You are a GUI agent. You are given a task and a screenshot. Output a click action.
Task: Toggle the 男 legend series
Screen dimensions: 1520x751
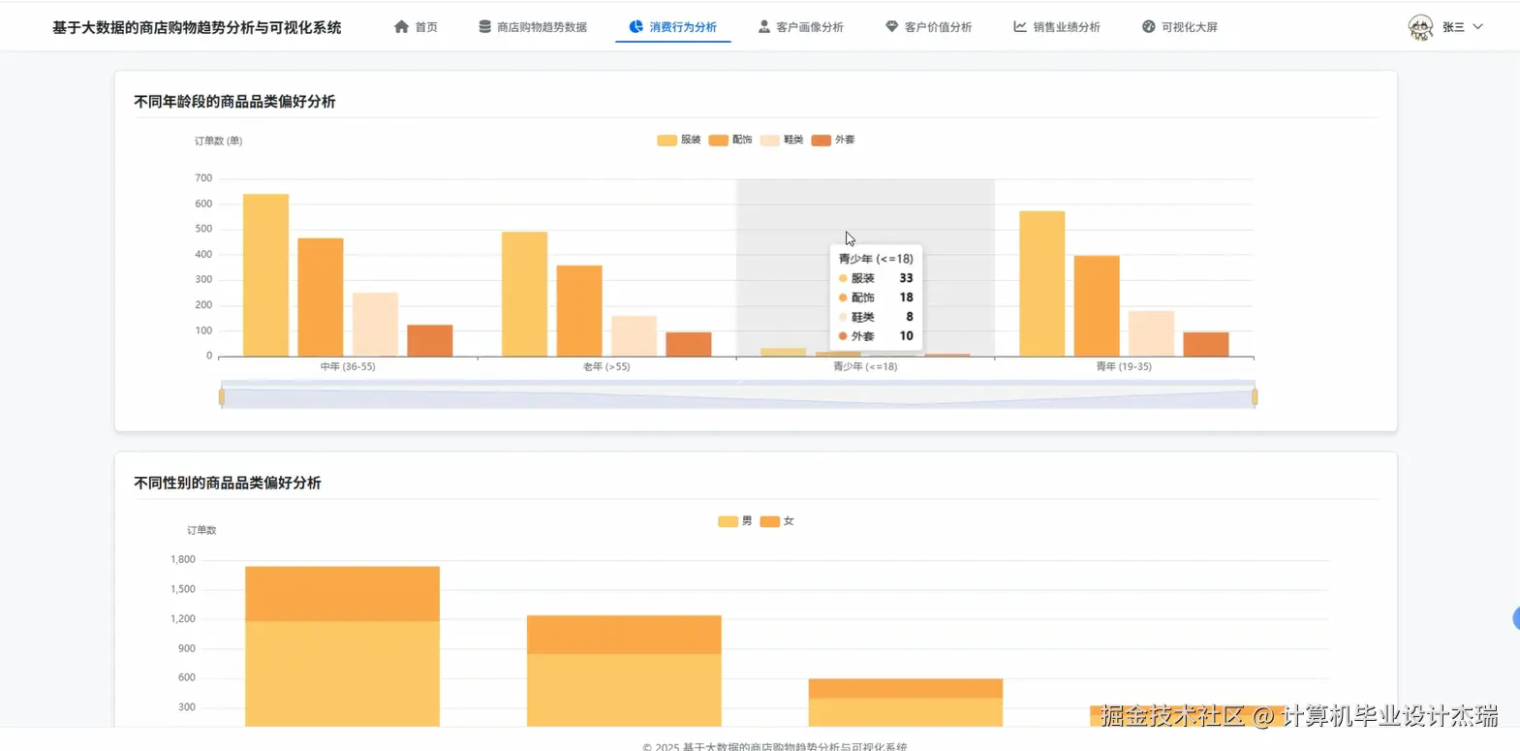735,521
